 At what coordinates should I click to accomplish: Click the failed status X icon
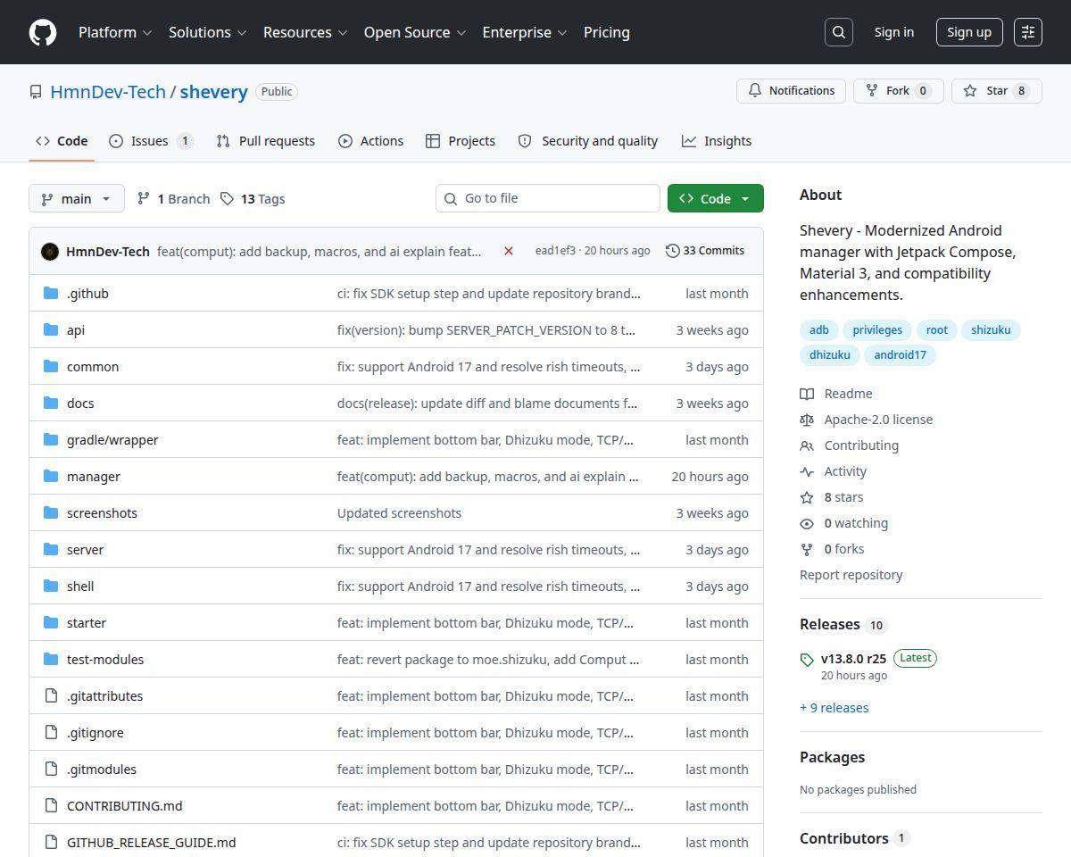(x=509, y=251)
